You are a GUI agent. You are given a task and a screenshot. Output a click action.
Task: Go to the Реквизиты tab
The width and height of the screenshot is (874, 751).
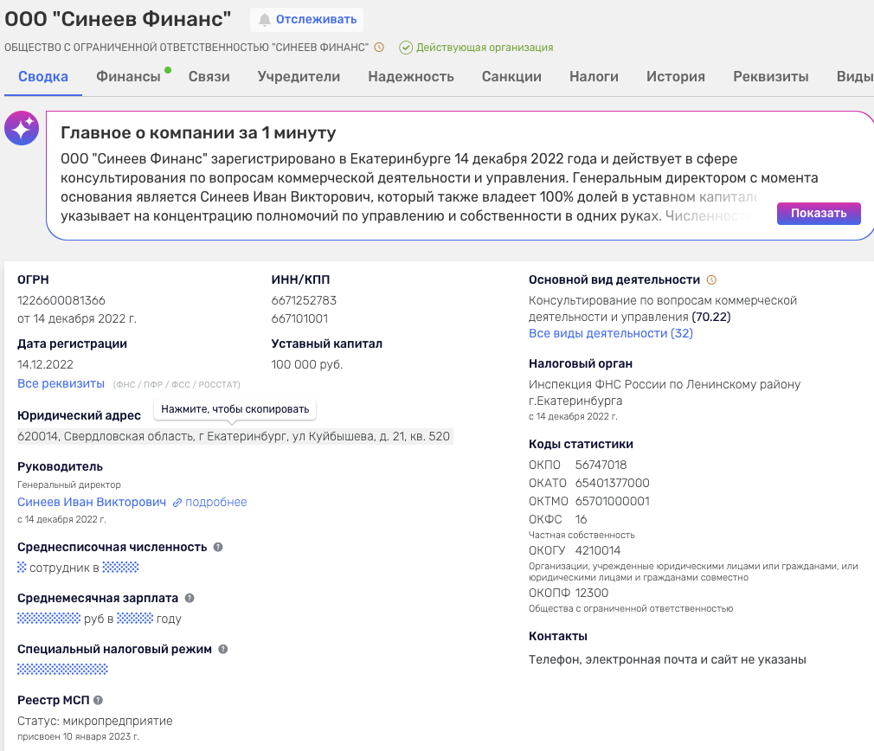pyautogui.click(x=770, y=76)
